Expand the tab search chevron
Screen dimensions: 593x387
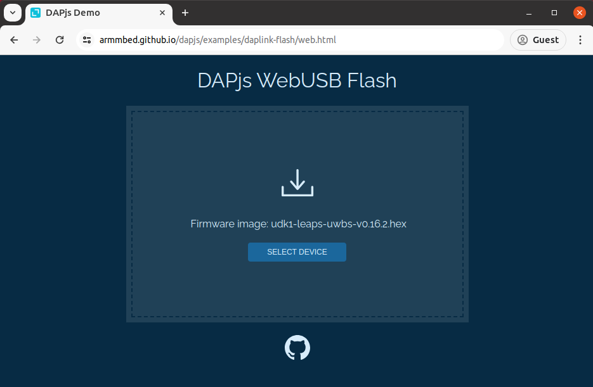click(13, 13)
